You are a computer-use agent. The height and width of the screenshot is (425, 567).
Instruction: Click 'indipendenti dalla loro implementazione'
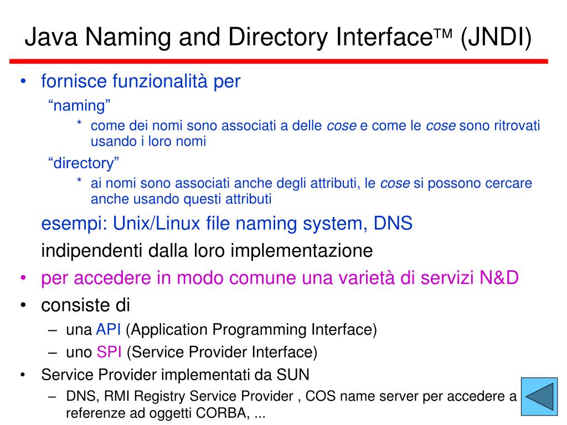tap(207, 251)
